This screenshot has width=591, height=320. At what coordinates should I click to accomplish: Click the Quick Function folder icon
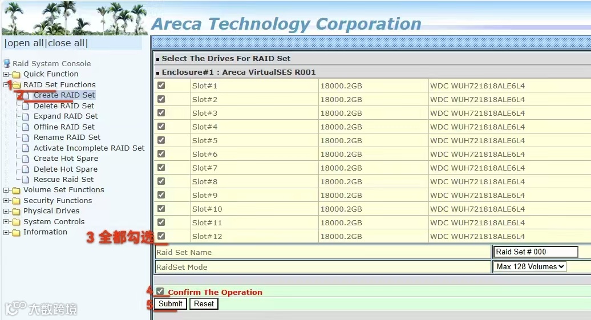coord(16,74)
